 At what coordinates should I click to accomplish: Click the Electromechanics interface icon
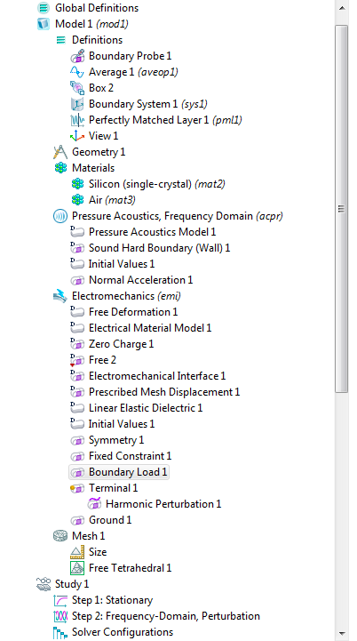60,295
